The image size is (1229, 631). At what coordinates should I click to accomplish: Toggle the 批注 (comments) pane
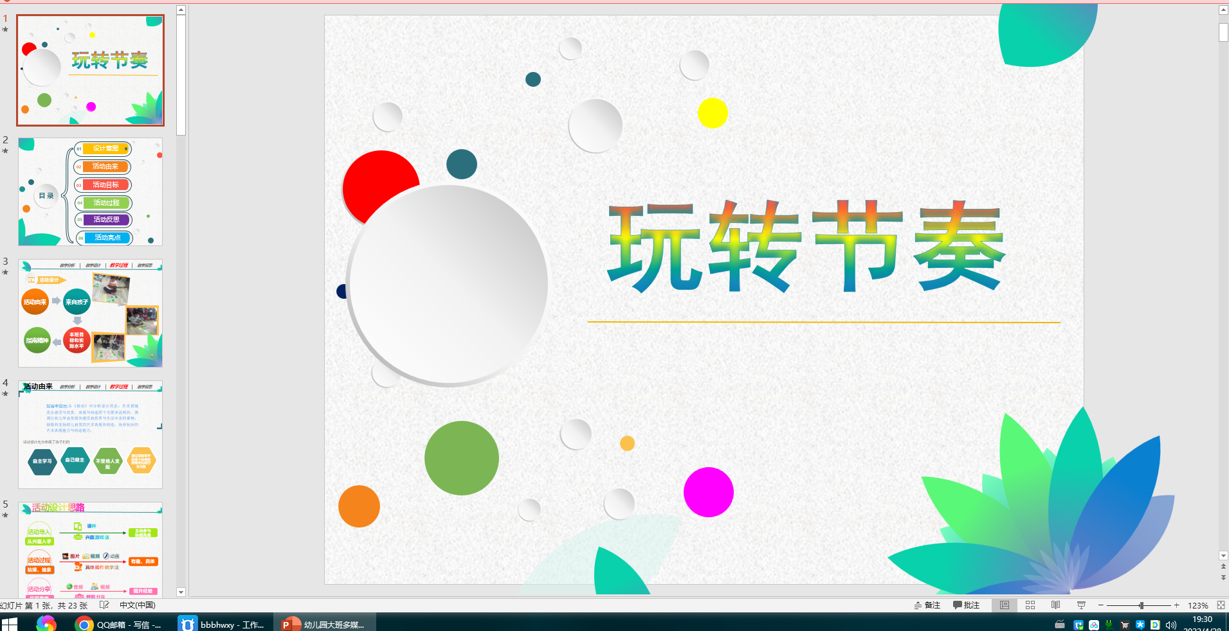(967, 605)
